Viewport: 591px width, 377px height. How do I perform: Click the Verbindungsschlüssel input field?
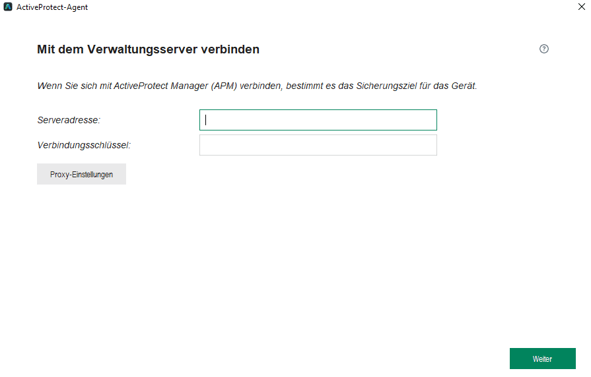coord(318,145)
